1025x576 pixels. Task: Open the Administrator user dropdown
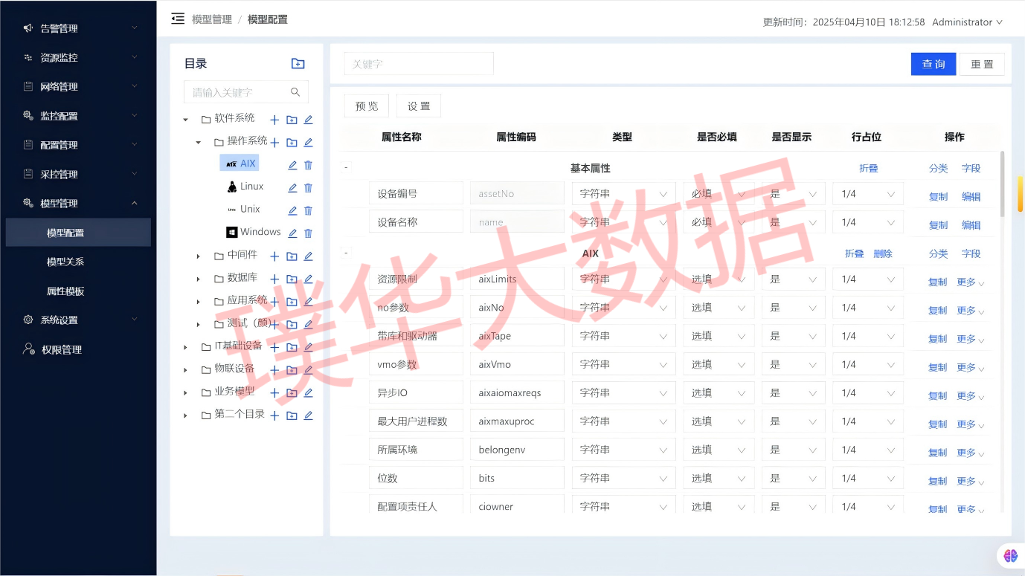click(967, 22)
